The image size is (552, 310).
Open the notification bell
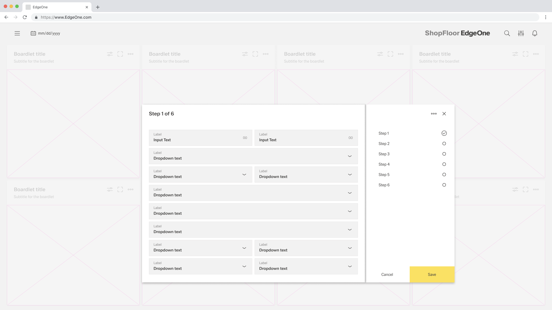coord(535,33)
